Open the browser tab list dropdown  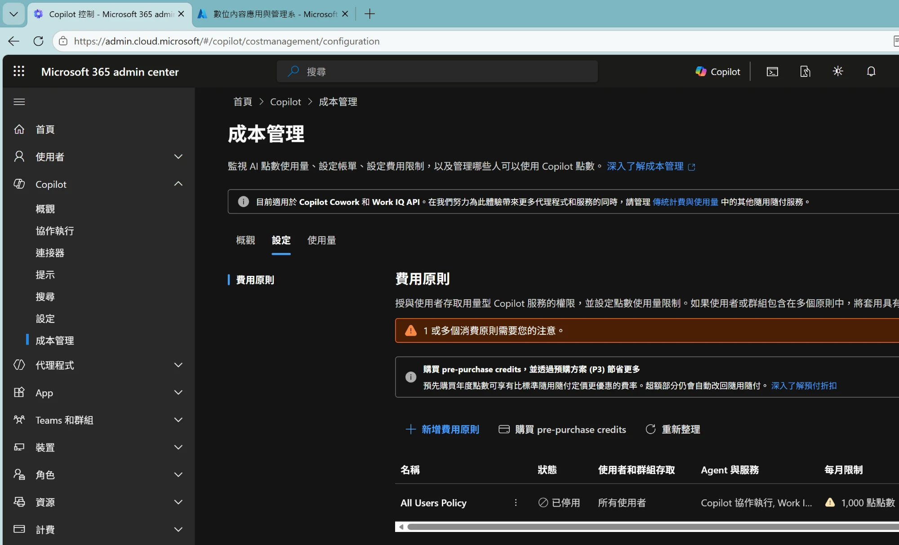click(x=14, y=14)
